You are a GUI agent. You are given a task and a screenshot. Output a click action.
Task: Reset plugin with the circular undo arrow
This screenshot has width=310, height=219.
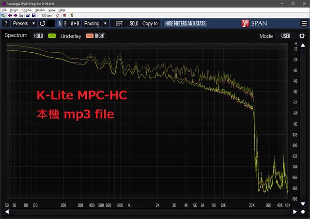pos(42,23)
